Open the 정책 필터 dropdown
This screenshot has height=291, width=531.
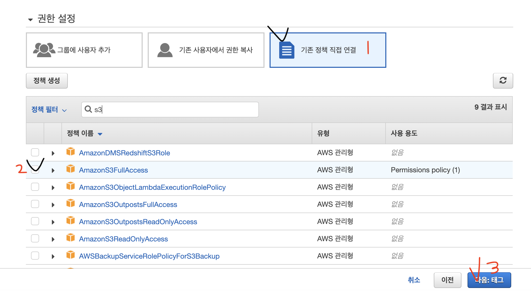(x=49, y=110)
